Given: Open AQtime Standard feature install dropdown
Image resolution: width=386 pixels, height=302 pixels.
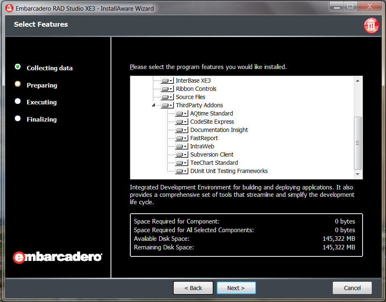Looking at the screenshot, I should pyautogui.click(x=182, y=113).
